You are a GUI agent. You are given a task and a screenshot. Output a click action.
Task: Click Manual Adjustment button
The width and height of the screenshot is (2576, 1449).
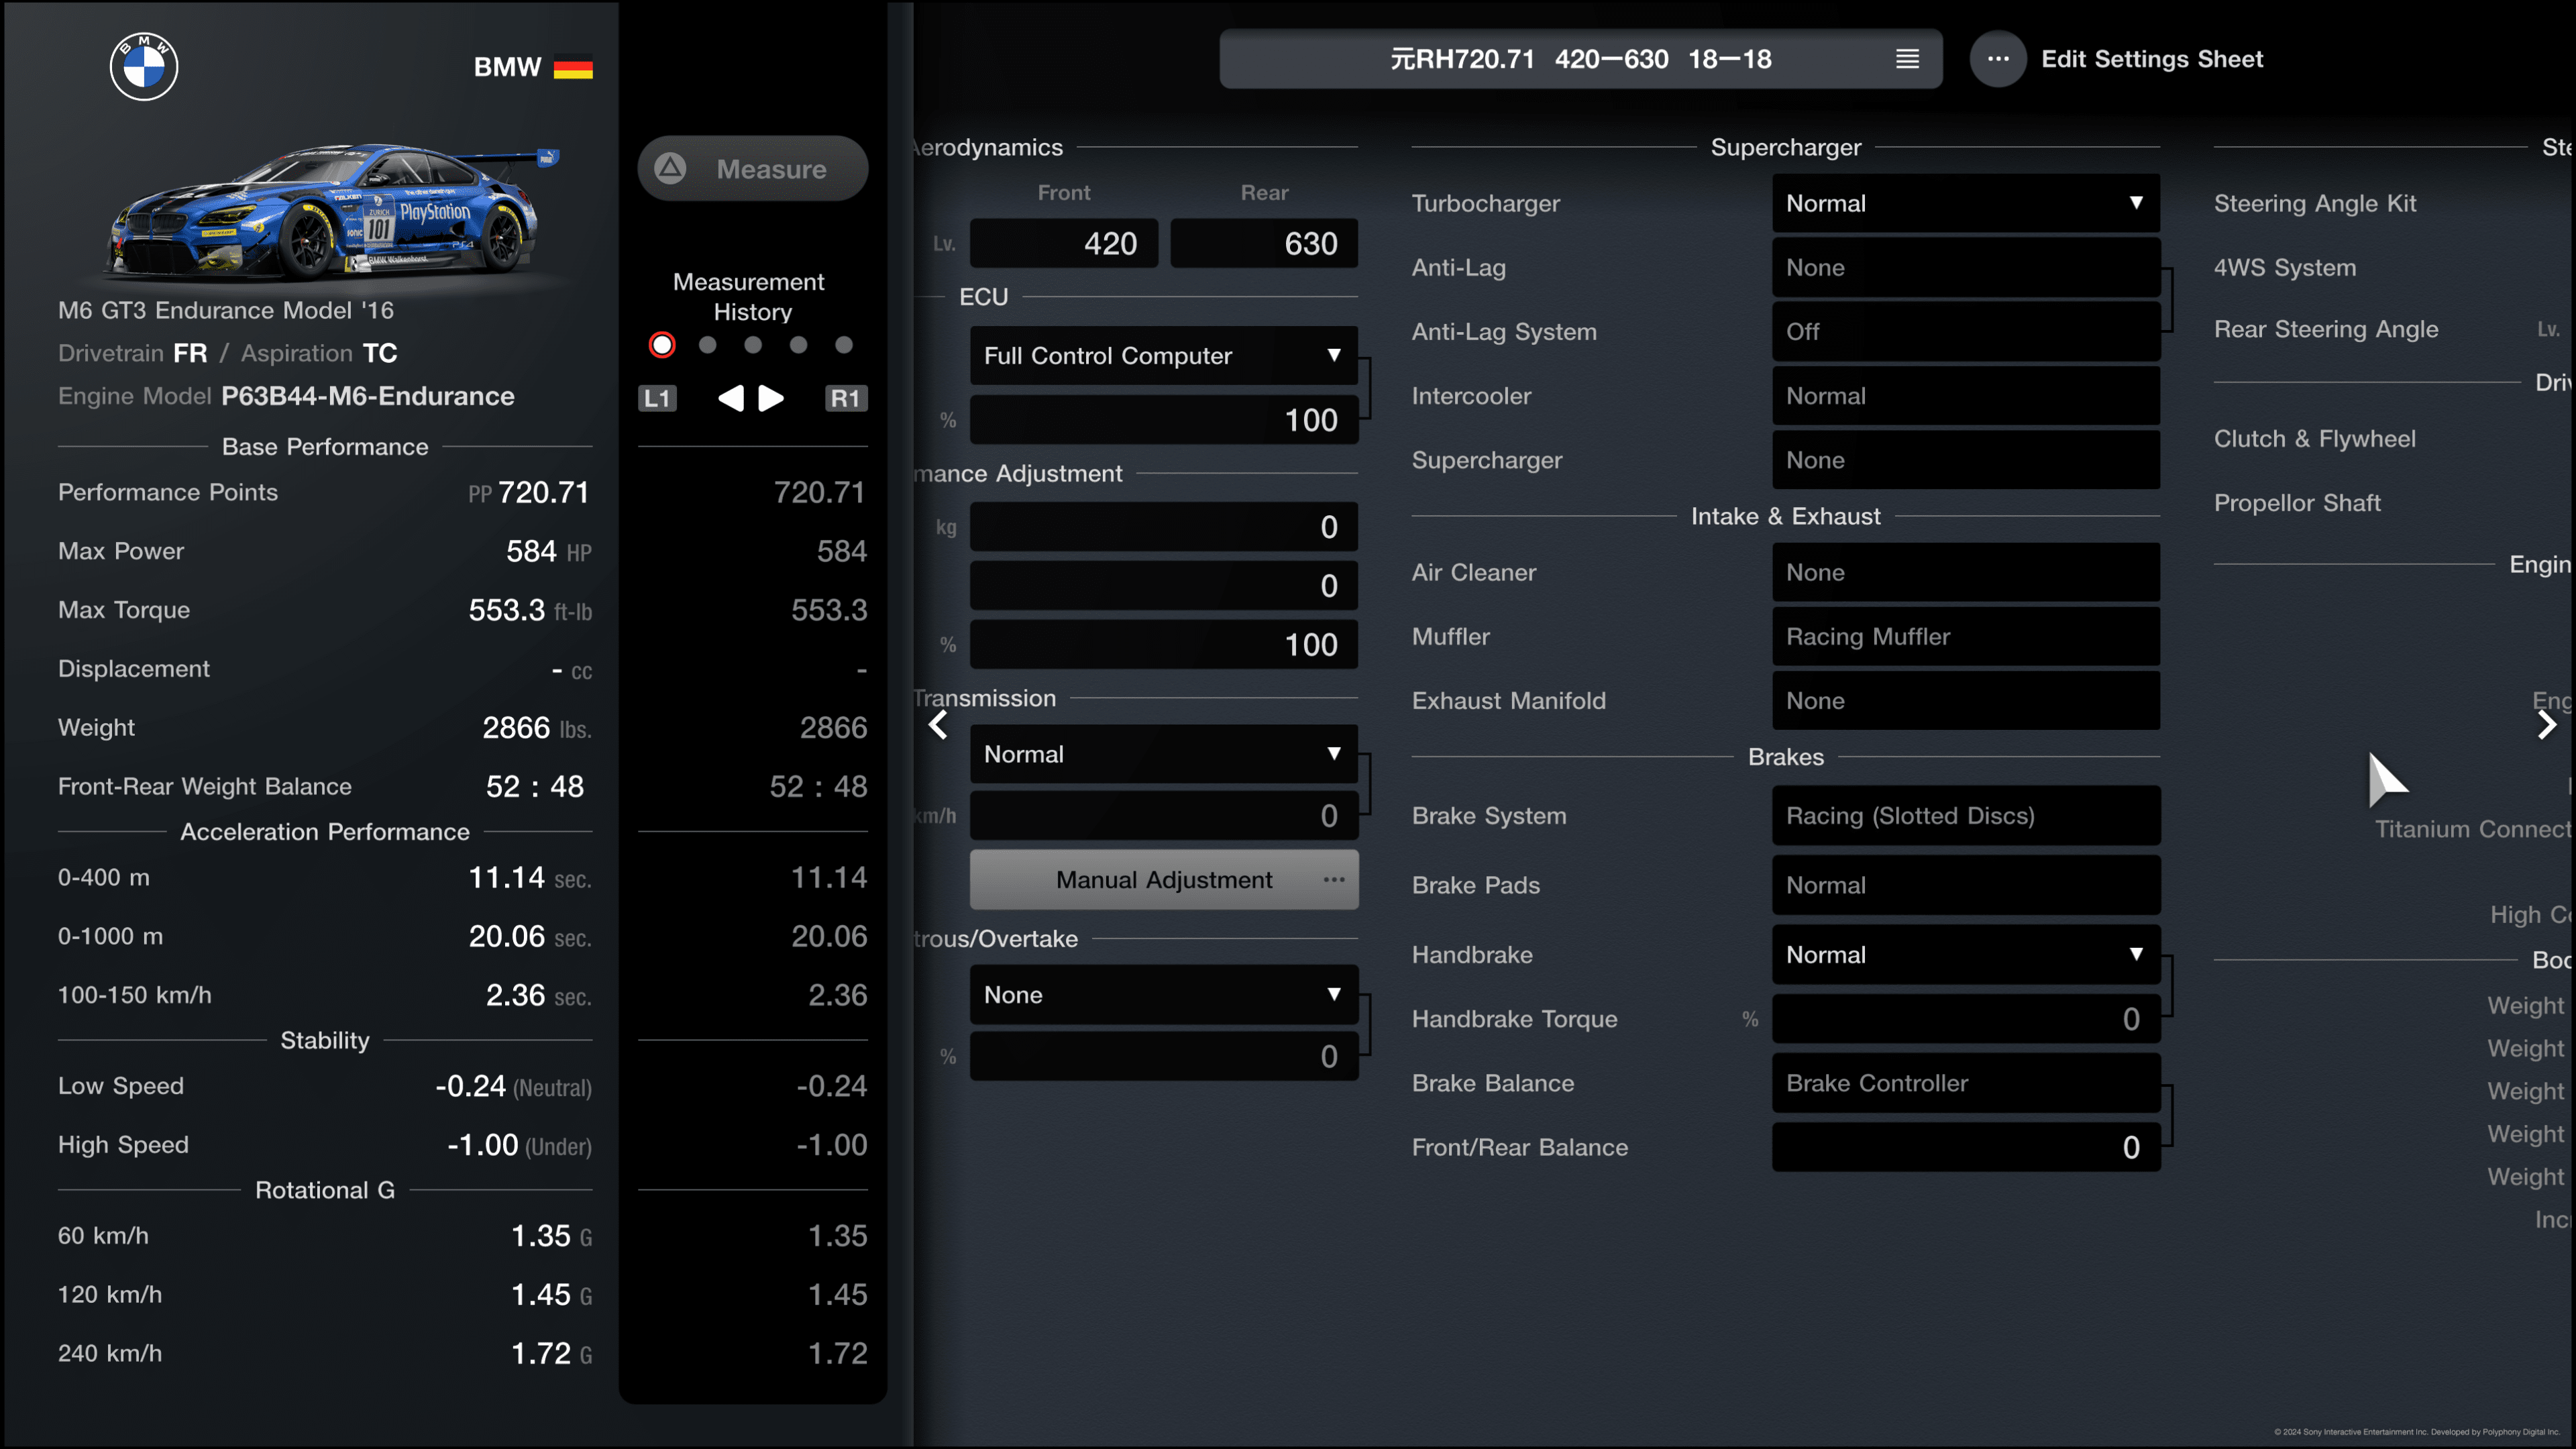(1164, 879)
